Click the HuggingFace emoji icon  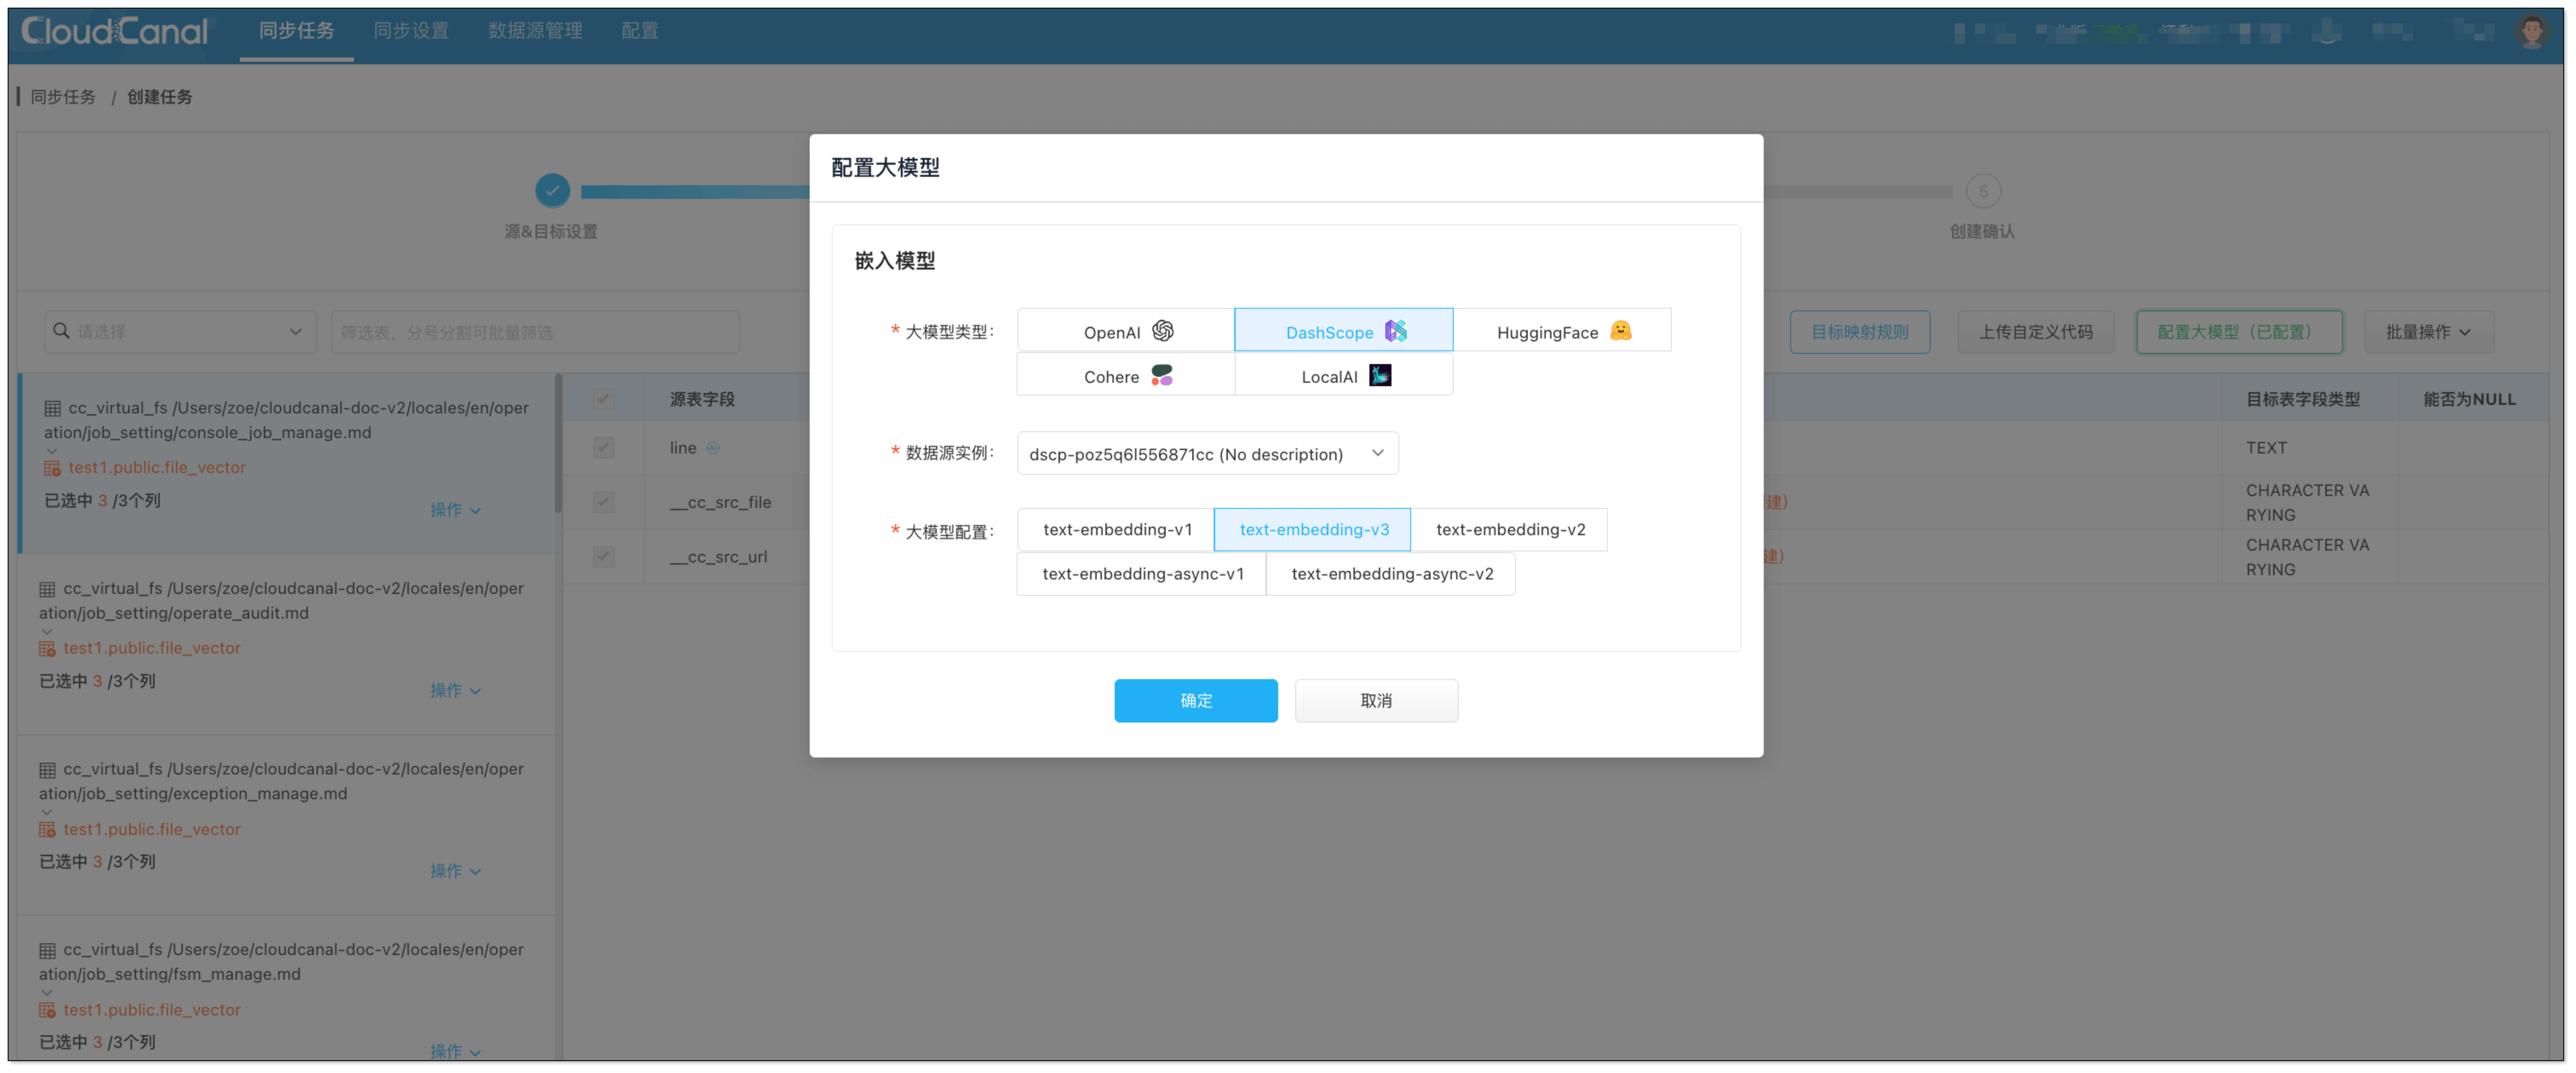click(x=1620, y=331)
